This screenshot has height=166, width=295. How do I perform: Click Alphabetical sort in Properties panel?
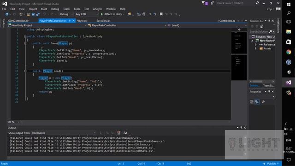pyautogui.click(x=257, y=102)
